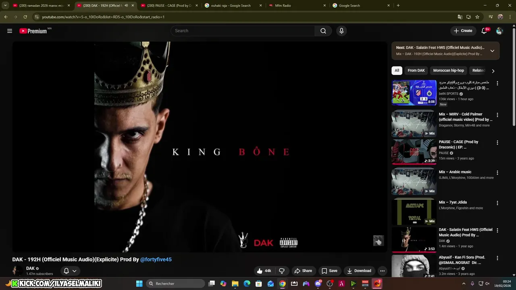This screenshot has height=290, width=516.
Task: Open options for PAUSE - CAGE video
Action: click(x=497, y=143)
